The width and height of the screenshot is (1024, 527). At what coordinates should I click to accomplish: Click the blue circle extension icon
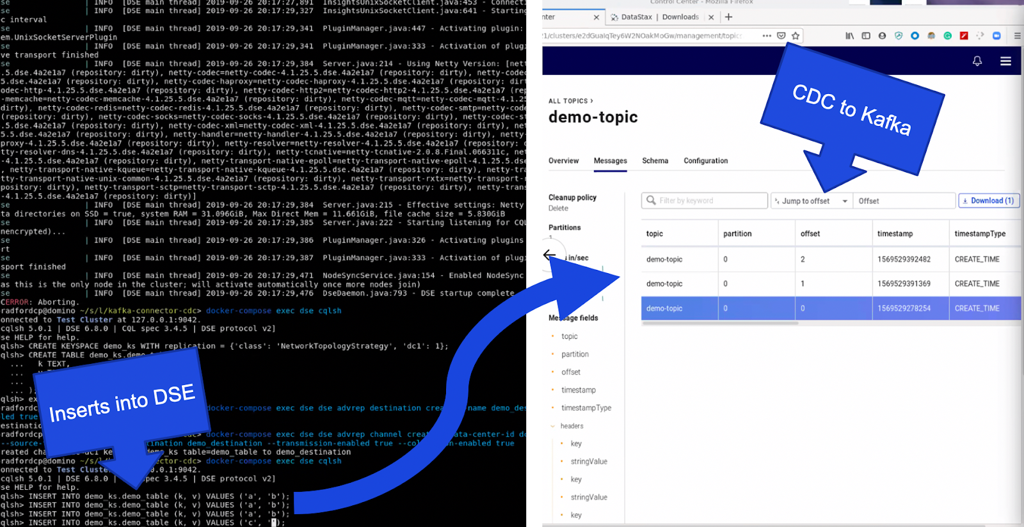coord(915,36)
